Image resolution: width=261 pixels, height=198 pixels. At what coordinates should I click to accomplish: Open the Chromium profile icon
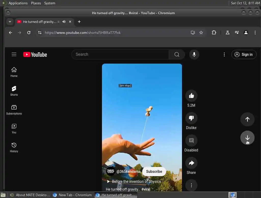tap(246, 33)
